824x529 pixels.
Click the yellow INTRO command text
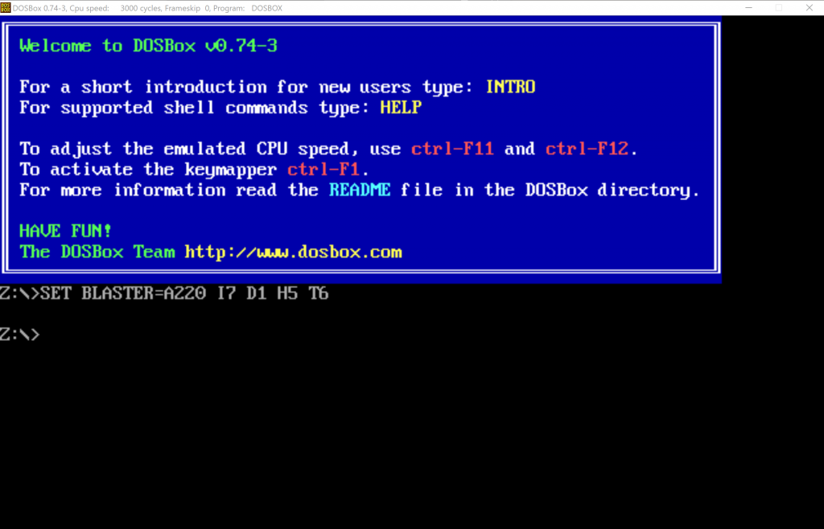(x=511, y=87)
